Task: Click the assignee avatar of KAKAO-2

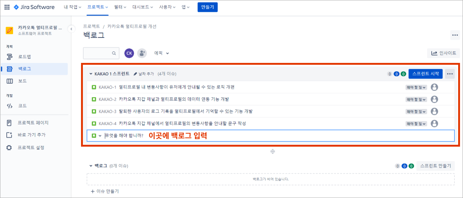Action: [434, 99]
